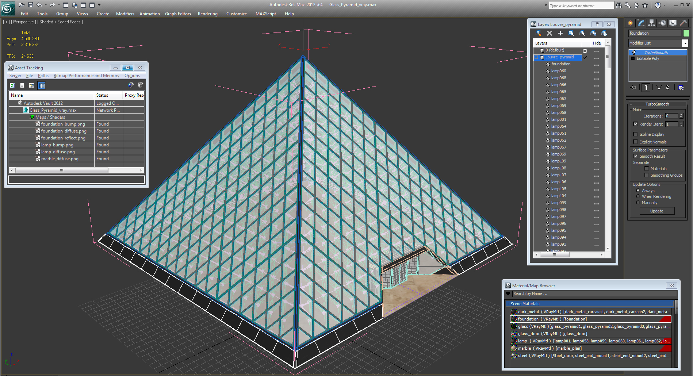This screenshot has height=376, width=693.
Task: Select the When Rendering update option
Action: [638, 196]
